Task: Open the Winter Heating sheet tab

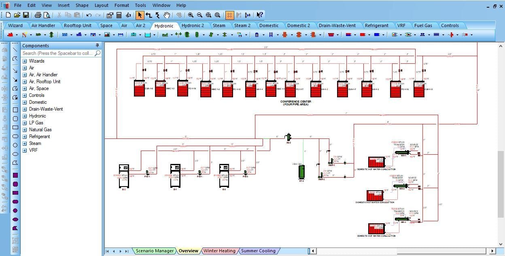Action: (219, 251)
